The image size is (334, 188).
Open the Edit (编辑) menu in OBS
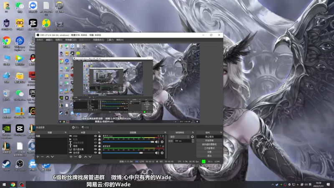[x=49, y=40]
